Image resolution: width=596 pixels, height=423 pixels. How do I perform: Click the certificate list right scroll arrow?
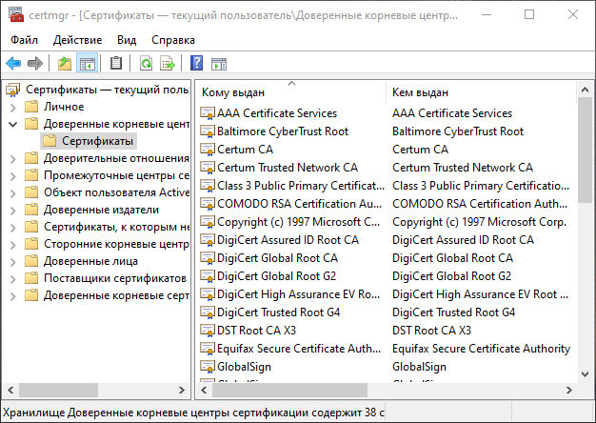[569, 390]
